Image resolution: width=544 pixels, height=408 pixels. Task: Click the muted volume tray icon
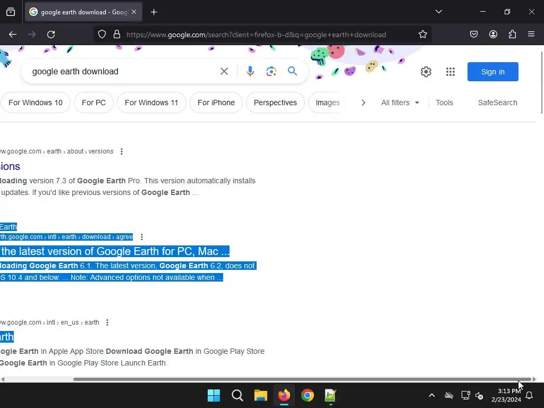(479, 395)
